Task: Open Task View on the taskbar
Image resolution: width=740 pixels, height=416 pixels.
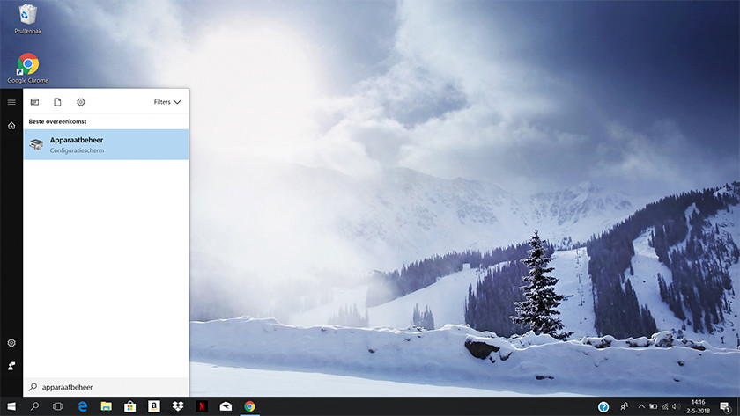Action: pos(57,406)
